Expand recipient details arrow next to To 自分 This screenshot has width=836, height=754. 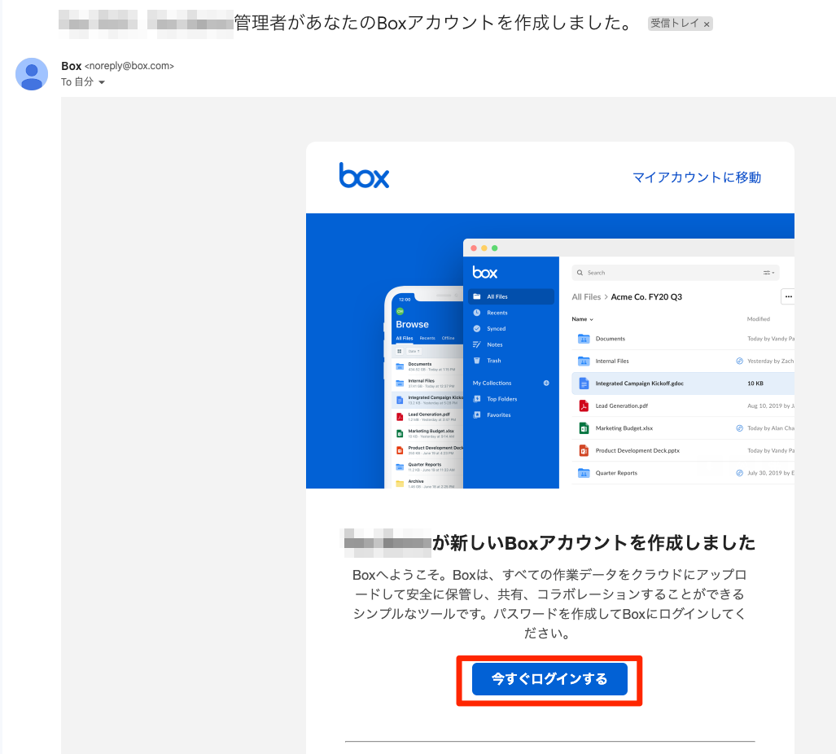(102, 83)
